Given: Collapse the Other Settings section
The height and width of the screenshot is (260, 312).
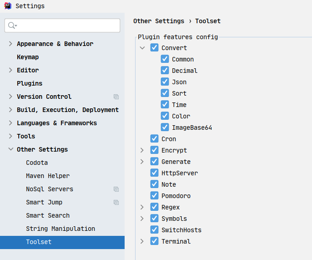Looking at the screenshot, I should point(11,149).
